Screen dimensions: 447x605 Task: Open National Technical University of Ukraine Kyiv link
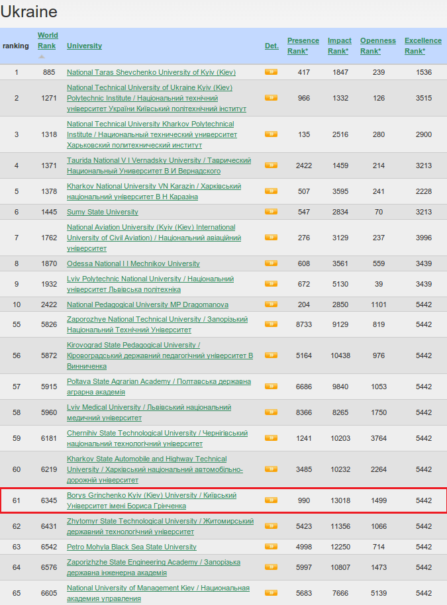point(156,98)
